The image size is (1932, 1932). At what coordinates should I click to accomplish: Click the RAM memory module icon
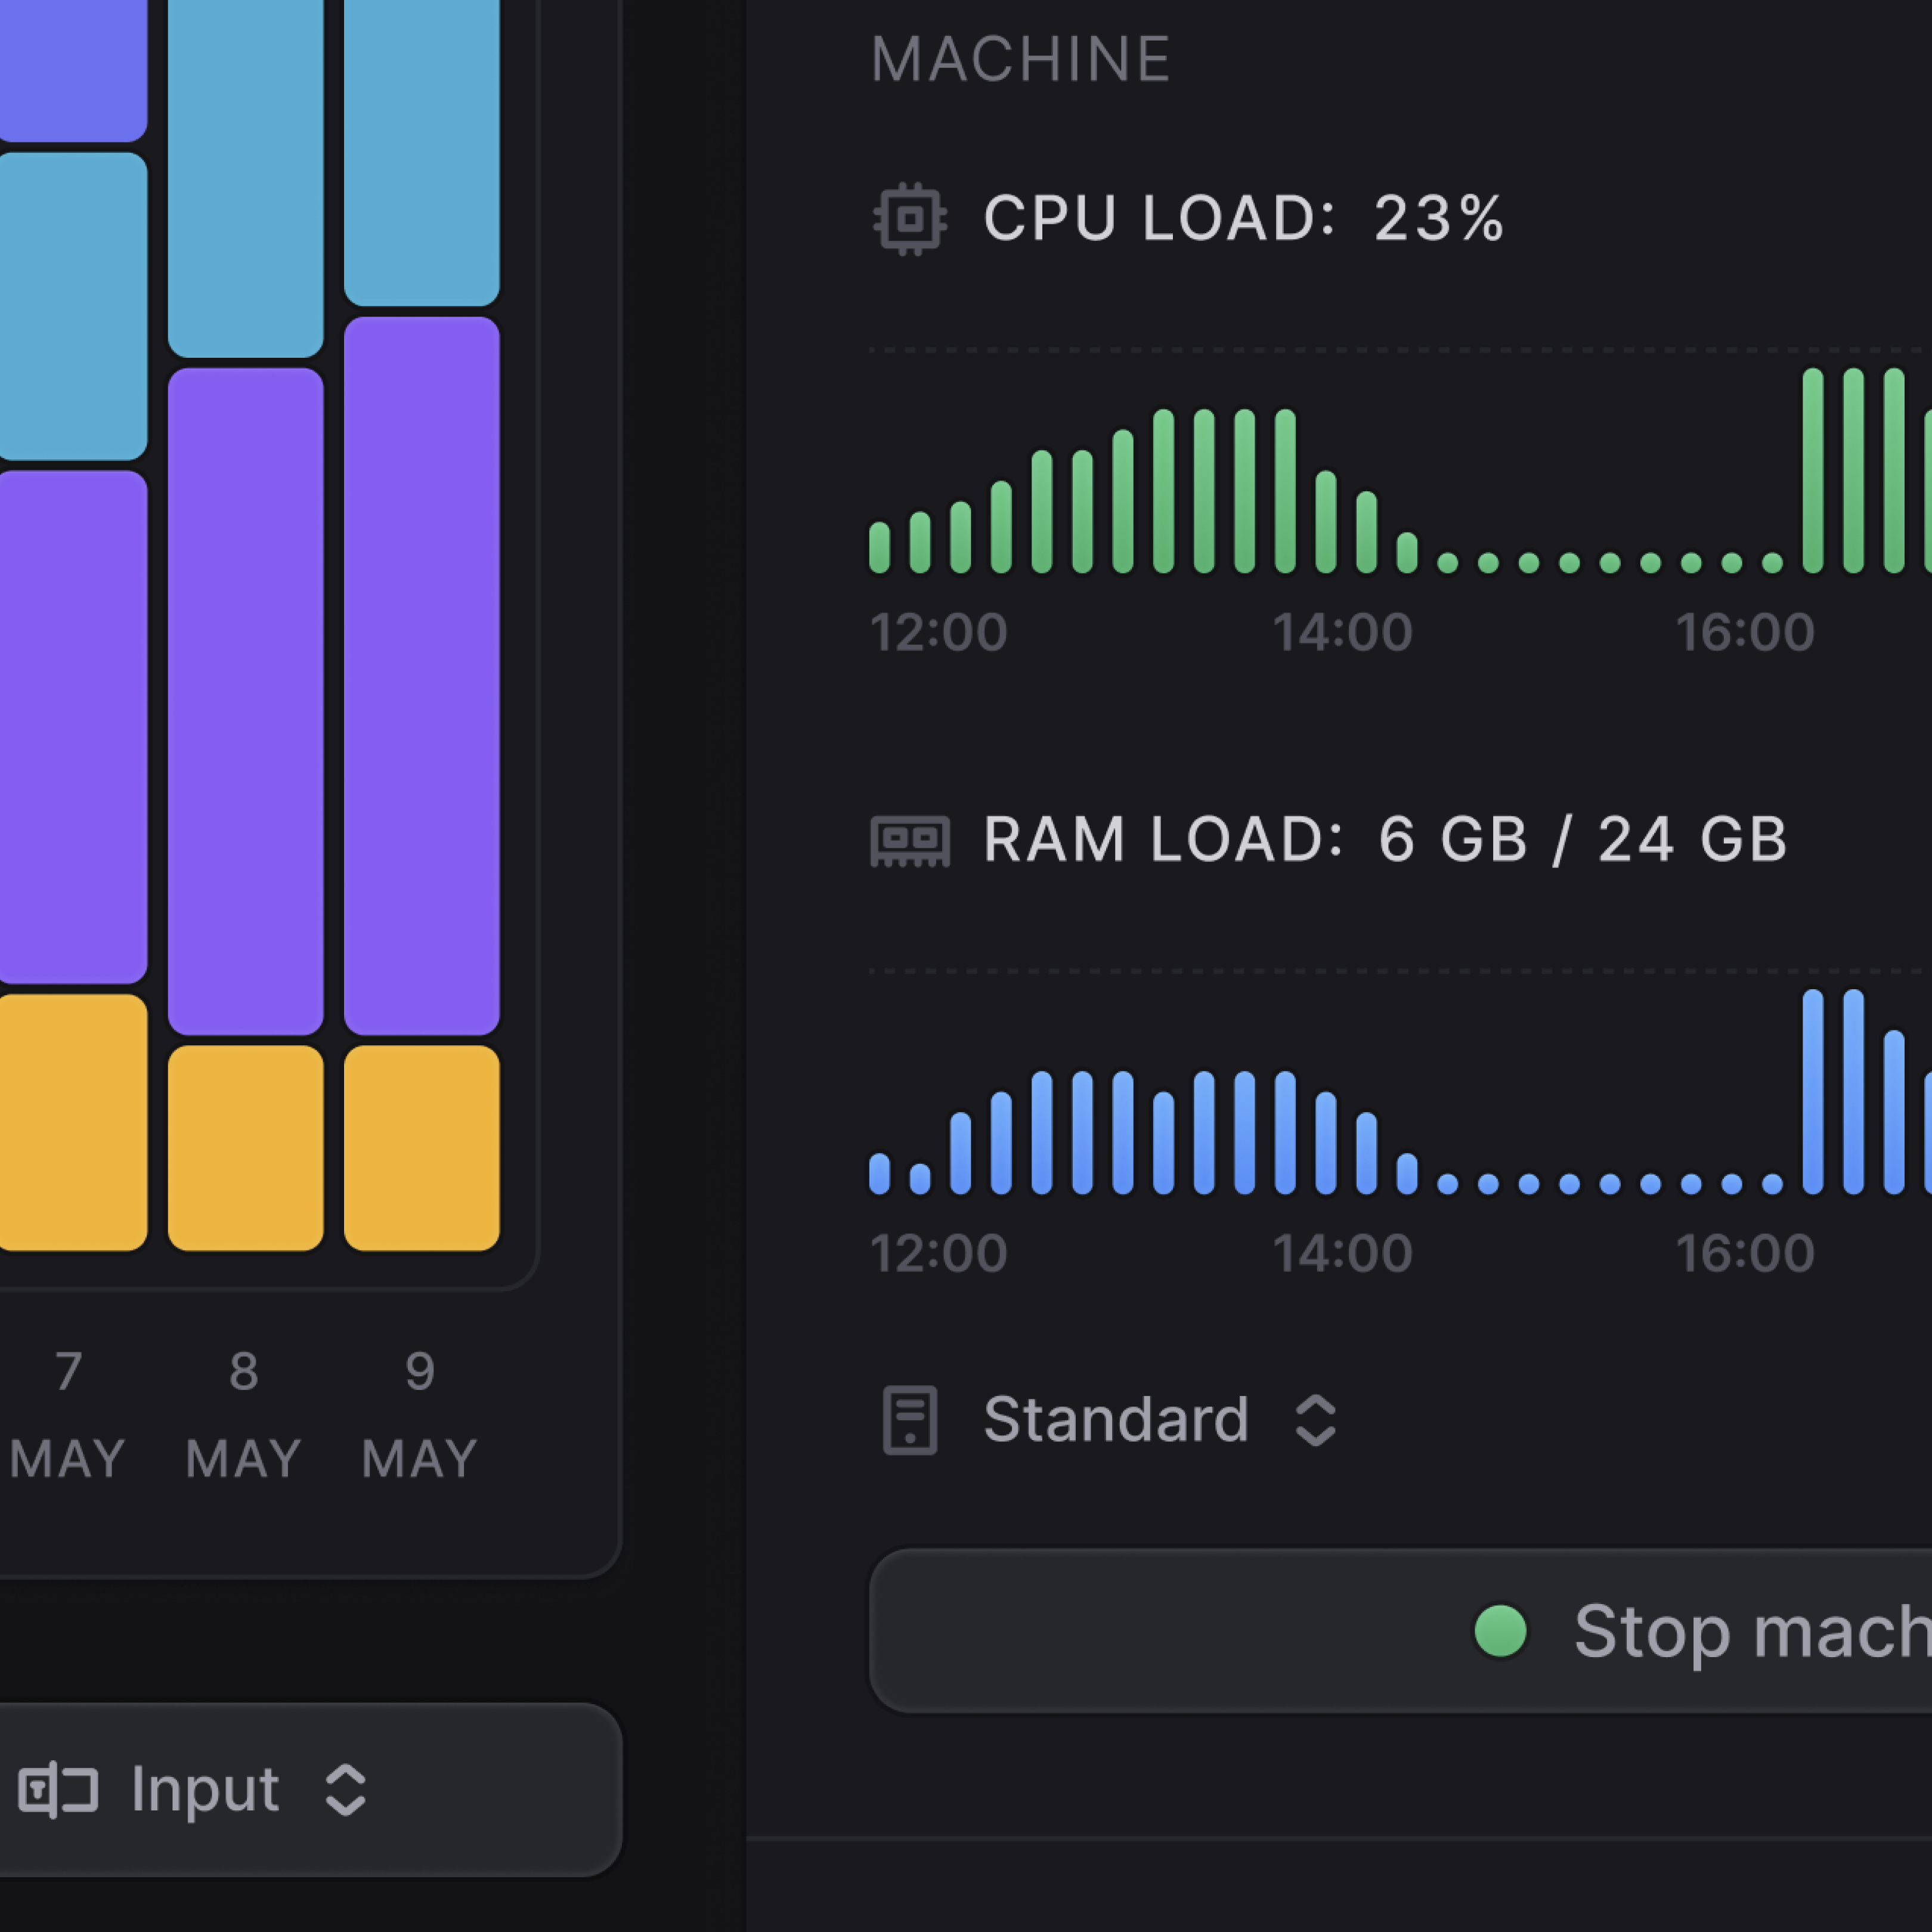click(909, 841)
